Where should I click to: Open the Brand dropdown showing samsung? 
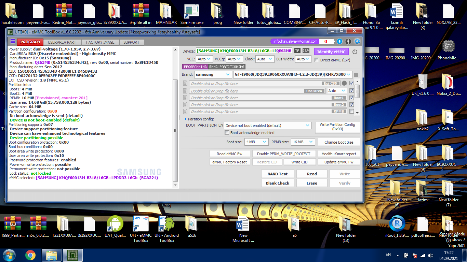[x=213, y=74]
